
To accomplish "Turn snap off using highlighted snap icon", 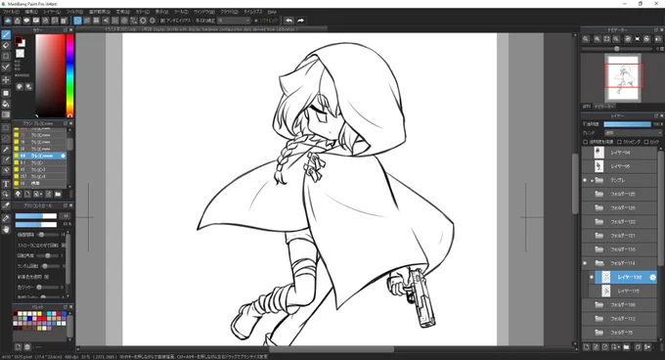I will (x=77, y=21).
